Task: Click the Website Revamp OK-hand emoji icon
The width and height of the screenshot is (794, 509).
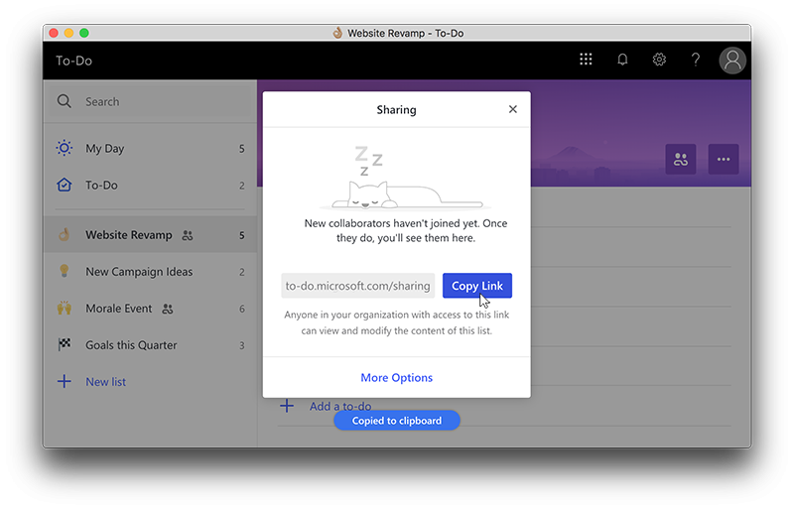Action: click(x=64, y=234)
